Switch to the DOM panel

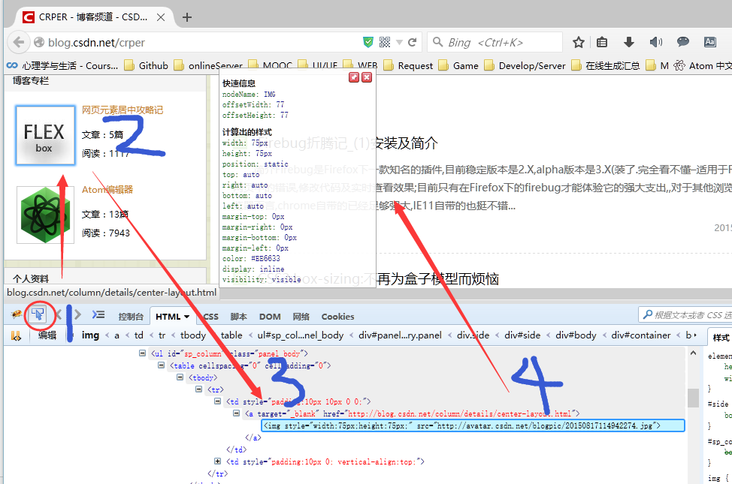coord(270,317)
